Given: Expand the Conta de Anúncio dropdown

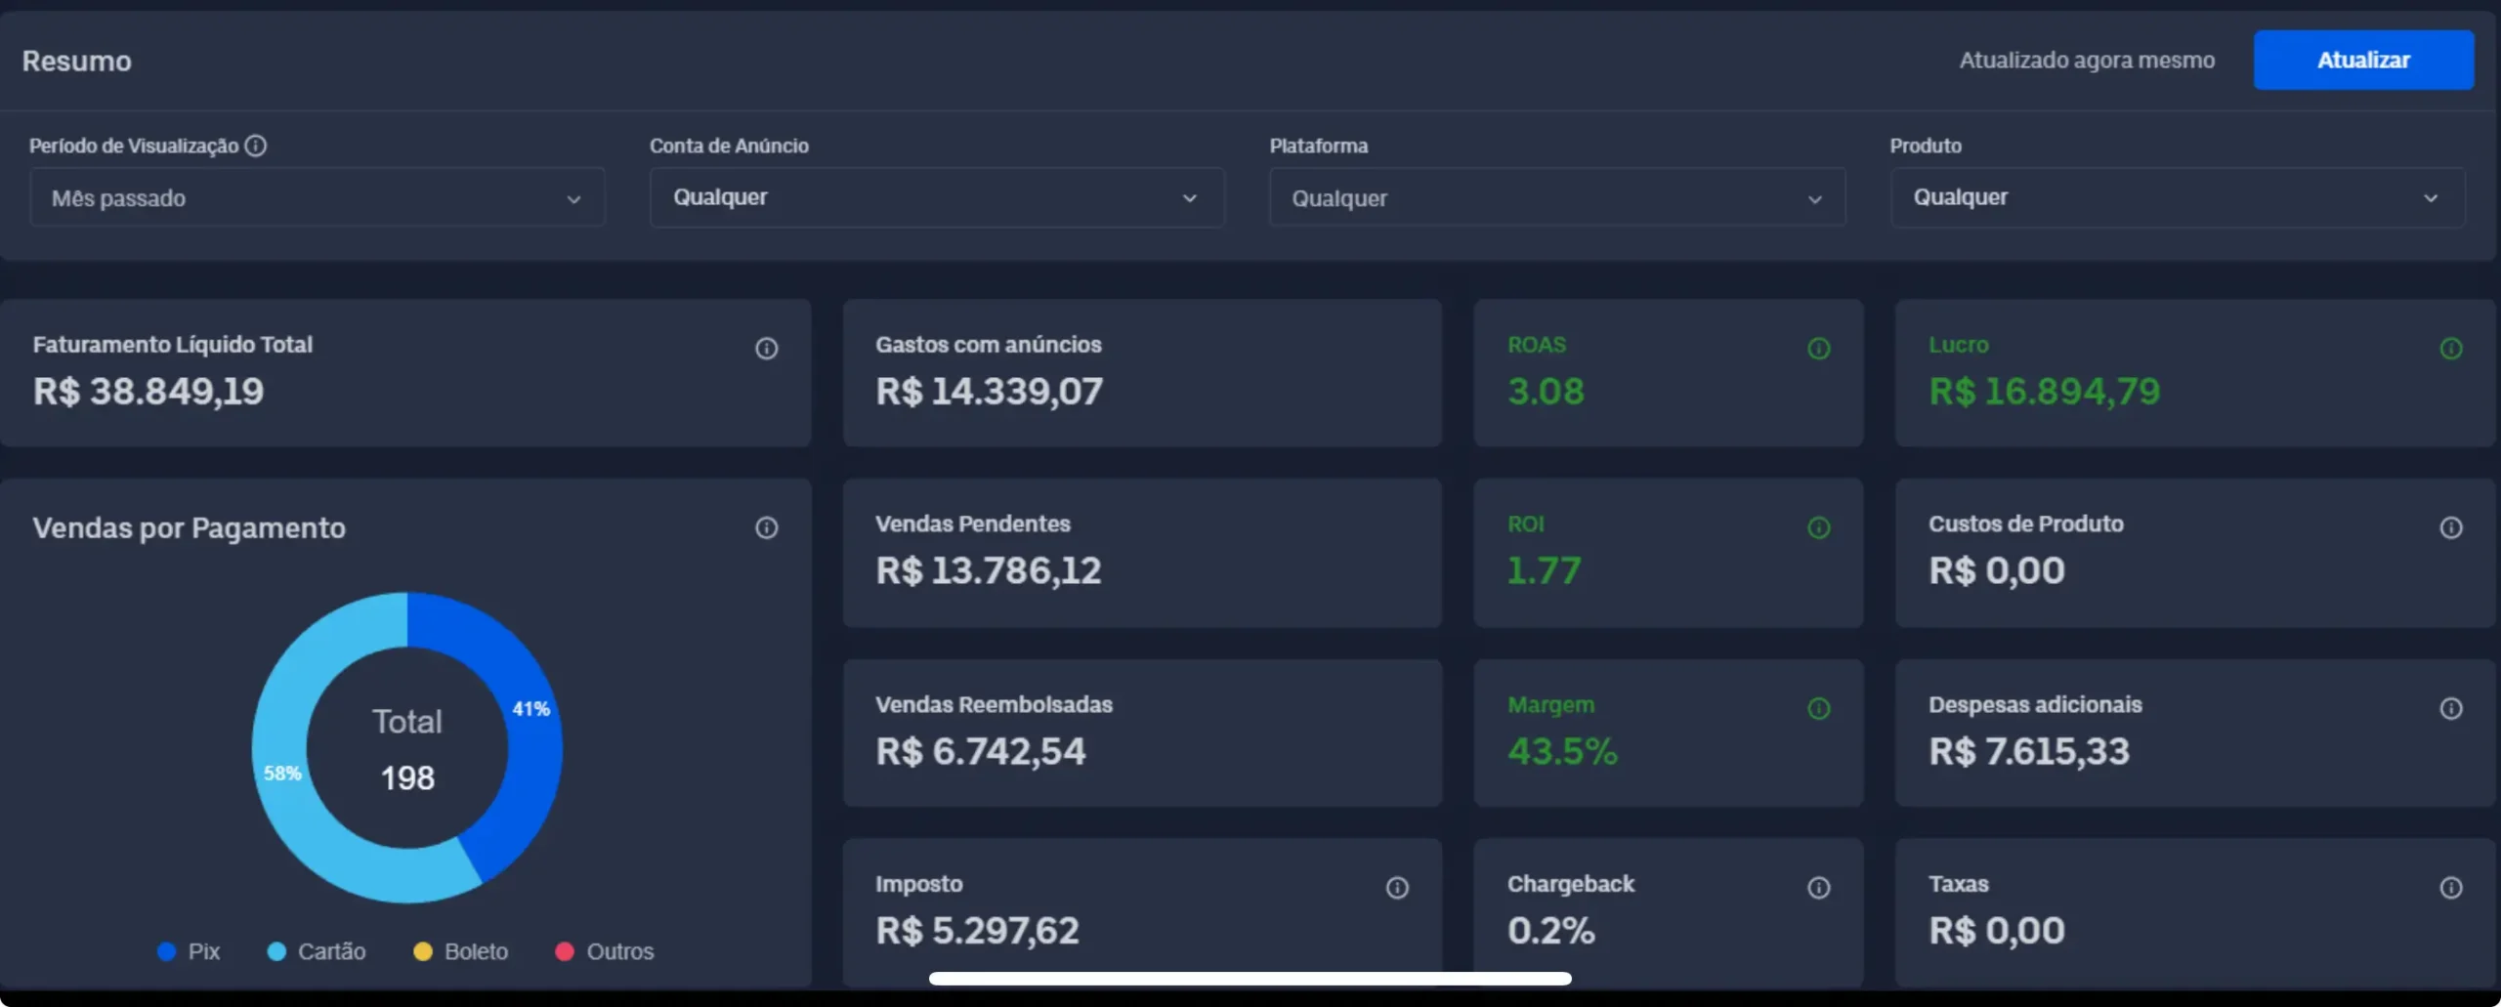Looking at the screenshot, I should pos(936,198).
